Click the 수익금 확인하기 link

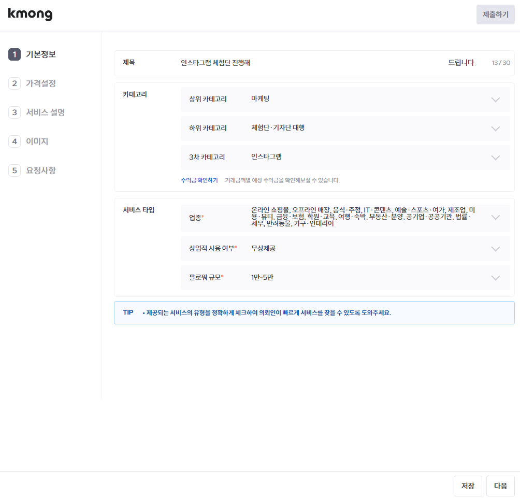(199, 180)
